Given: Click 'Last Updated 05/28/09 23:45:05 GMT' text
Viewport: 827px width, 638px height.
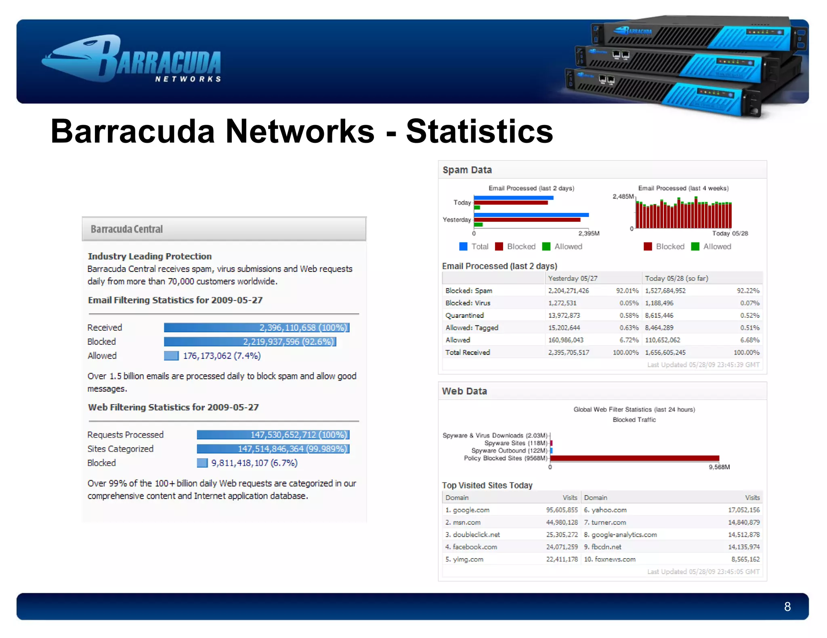Looking at the screenshot, I should (703, 571).
